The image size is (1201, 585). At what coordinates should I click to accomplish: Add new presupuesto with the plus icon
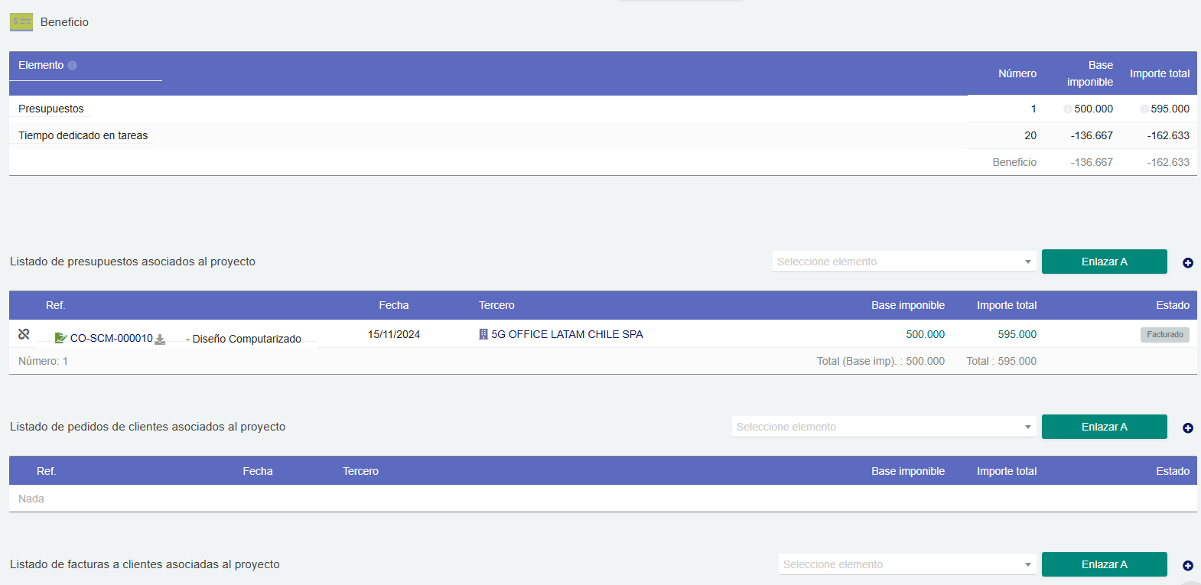point(1188,263)
